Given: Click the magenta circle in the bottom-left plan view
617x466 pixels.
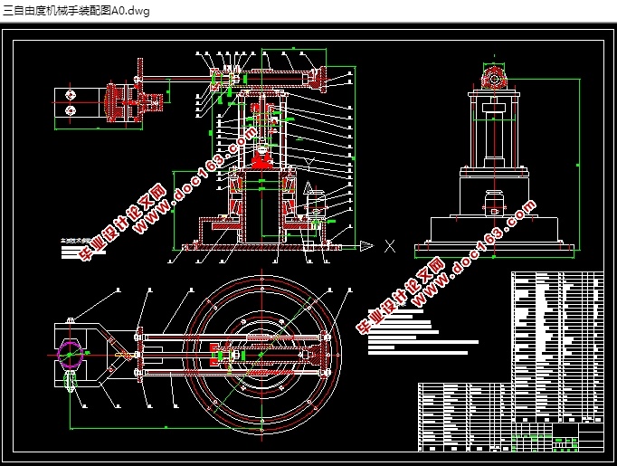Looking at the screenshot, I should click(x=71, y=355).
